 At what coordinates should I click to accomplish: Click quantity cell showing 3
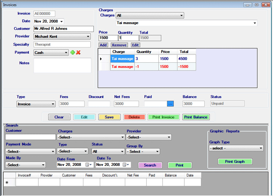[146, 59]
